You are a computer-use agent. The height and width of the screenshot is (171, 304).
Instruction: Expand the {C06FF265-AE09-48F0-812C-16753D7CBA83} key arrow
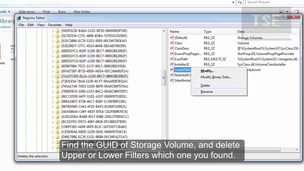[53, 127]
